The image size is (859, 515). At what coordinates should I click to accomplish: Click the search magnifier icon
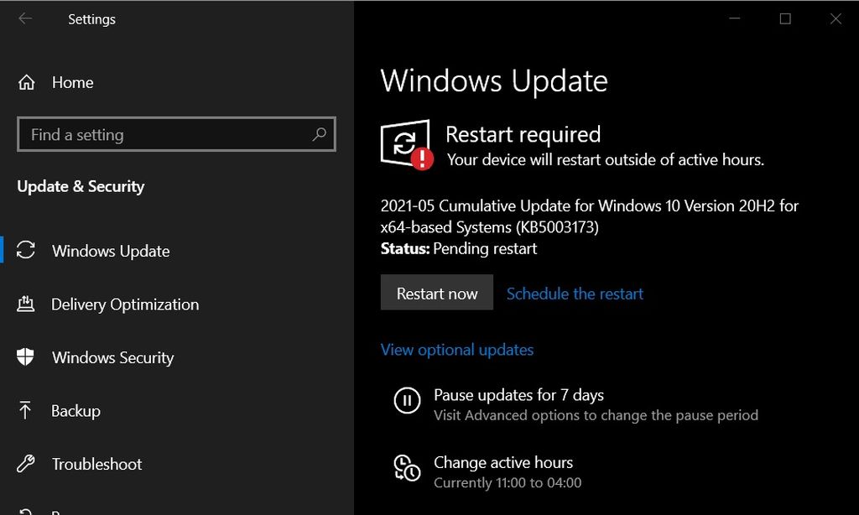click(x=319, y=134)
